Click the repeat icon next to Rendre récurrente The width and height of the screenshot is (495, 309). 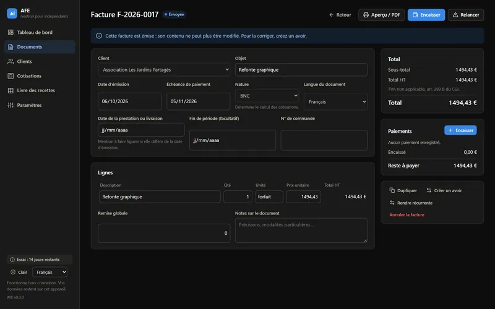point(392,203)
